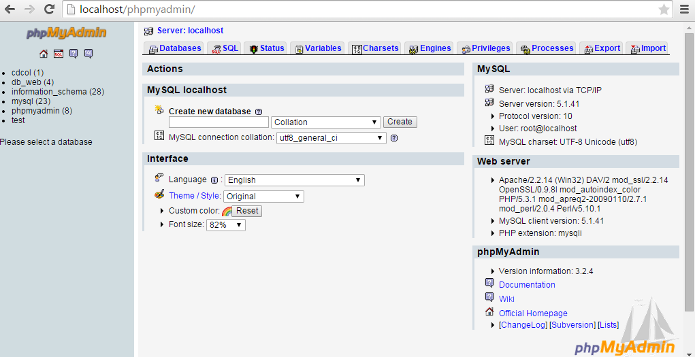Reload the page with browser refresh button
The height and width of the screenshot is (357, 695).
click(x=50, y=10)
